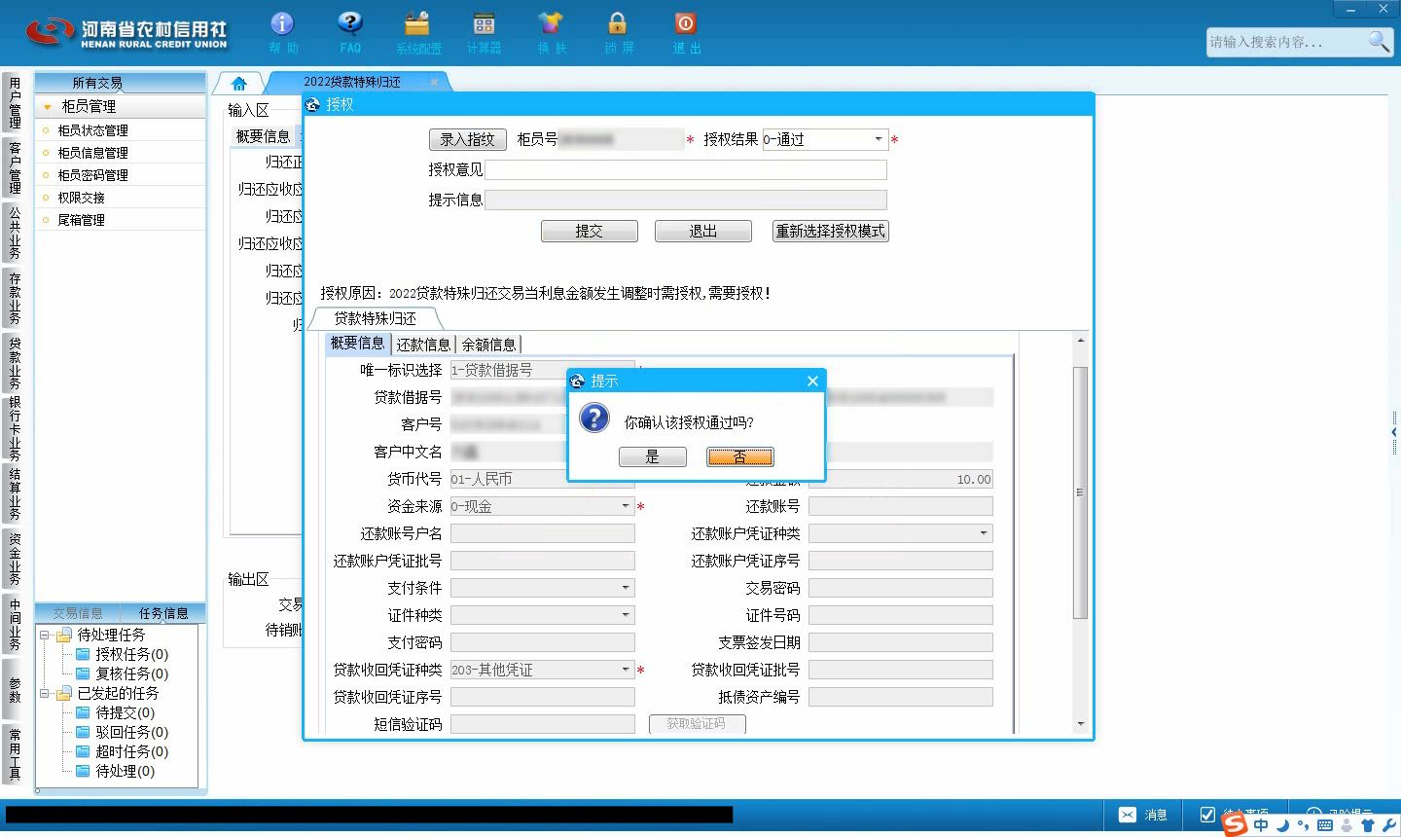
Task: Open the 存款业务 side tab
Action: pos(15,298)
